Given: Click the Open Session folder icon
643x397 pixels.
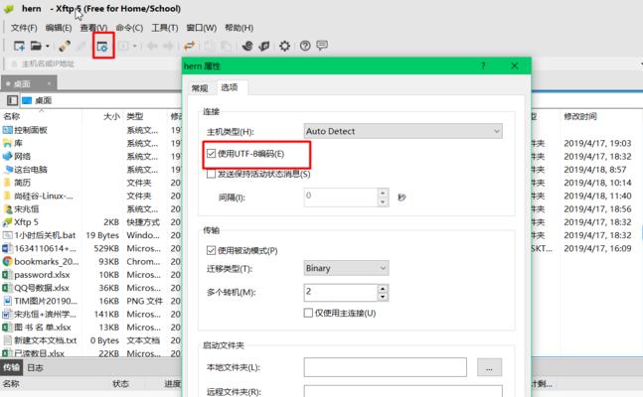Looking at the screenshot, I should pyautogui.click(x=36, y=46).
